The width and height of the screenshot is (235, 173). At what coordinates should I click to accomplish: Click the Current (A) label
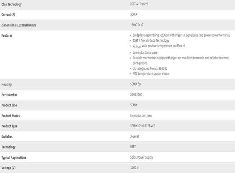point(9,15)
